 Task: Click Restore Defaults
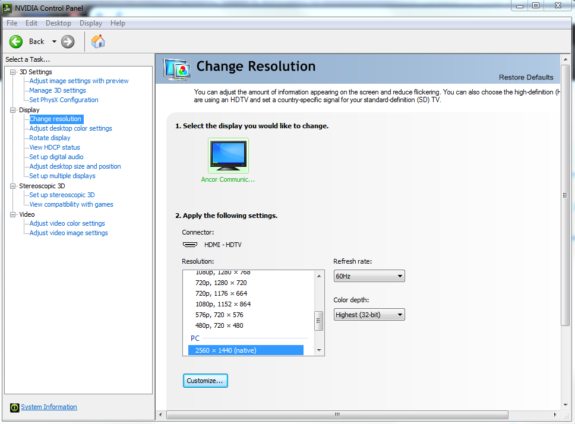tap(526, 77)
